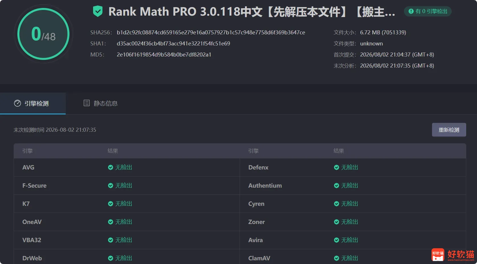Click the 无检出 result text for Cyren
The height and width of the screenshot is (264, 477).
pos(349,204)
